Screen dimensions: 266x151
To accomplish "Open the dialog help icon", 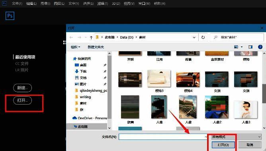I will (260, 47).
